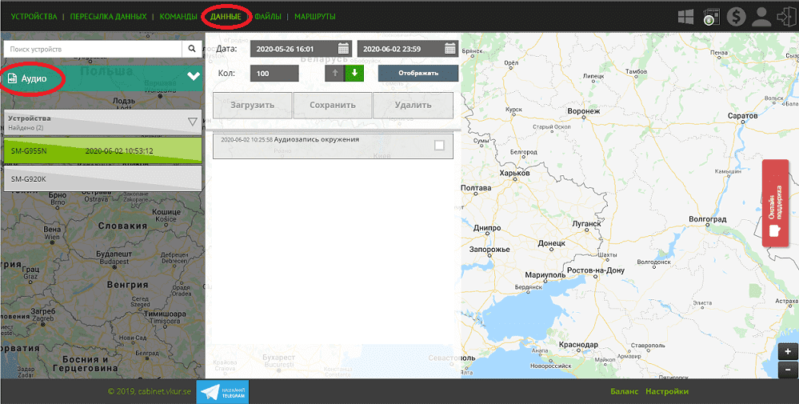Open calendar for the start date
The width and height of the screenshot is (799, 404).
343,49
